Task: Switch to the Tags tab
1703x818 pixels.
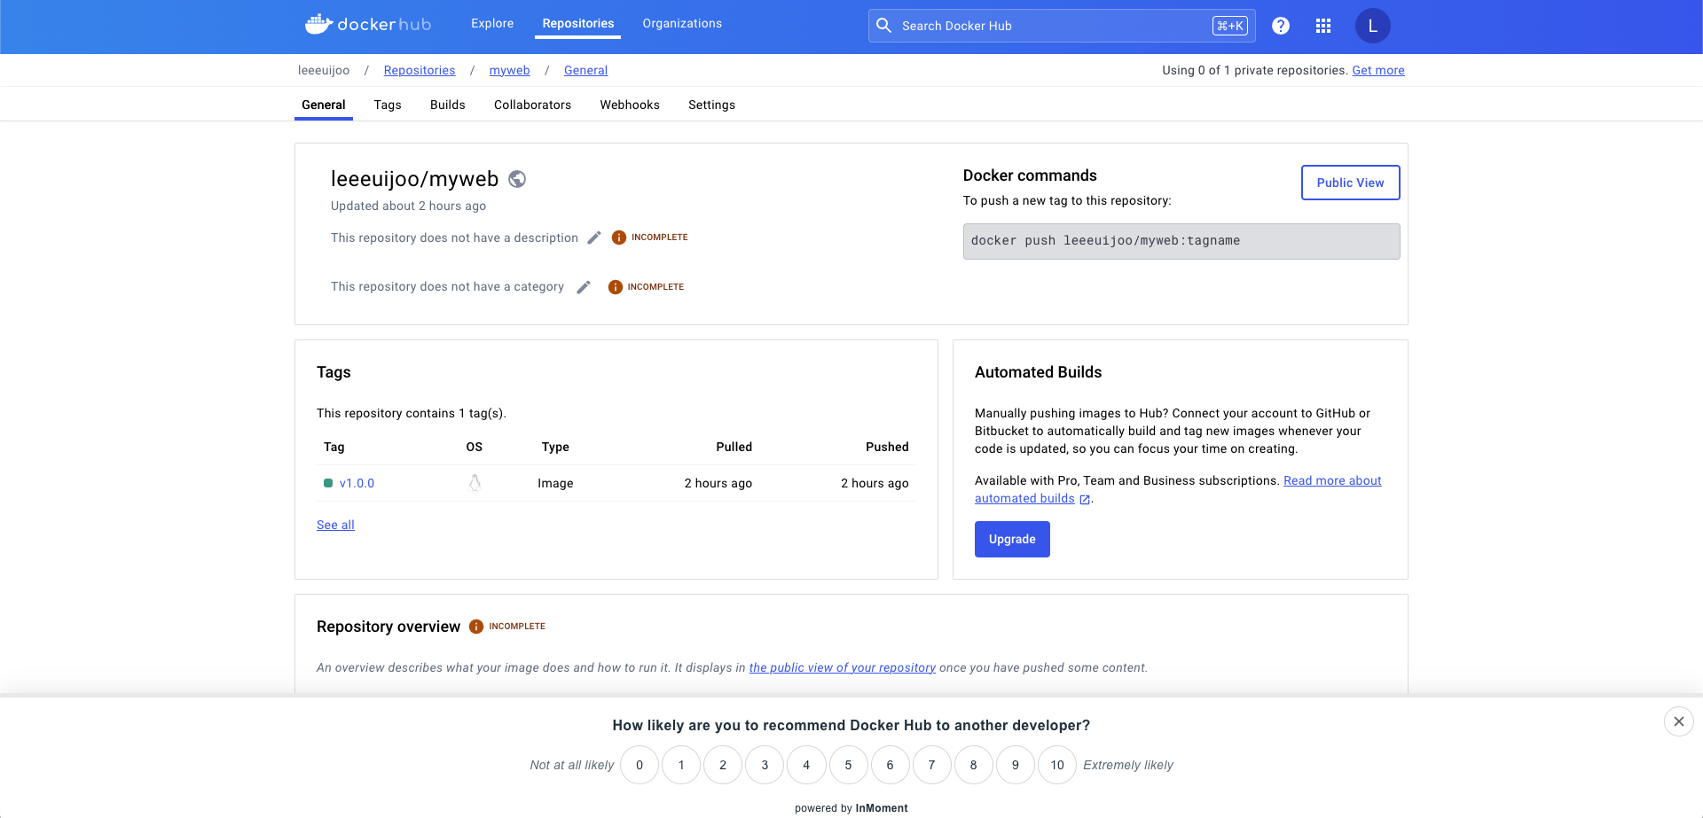Action: point(388,105)
